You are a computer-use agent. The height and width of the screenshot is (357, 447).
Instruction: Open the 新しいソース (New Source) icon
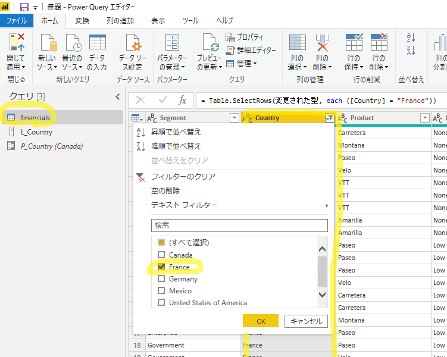point(48,43)
